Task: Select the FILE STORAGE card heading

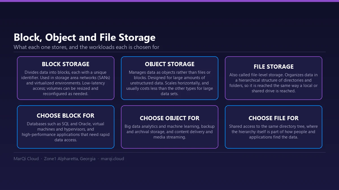Action: pos(273,67)
